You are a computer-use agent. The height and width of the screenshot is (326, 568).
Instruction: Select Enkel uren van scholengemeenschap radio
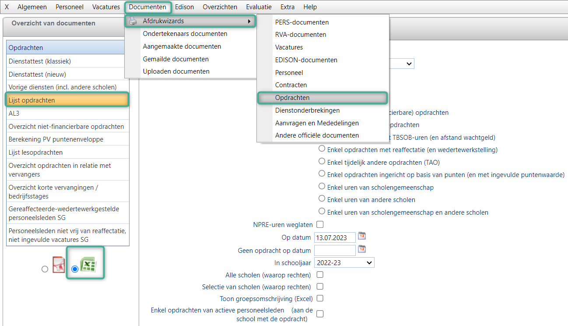coord(322,186)
